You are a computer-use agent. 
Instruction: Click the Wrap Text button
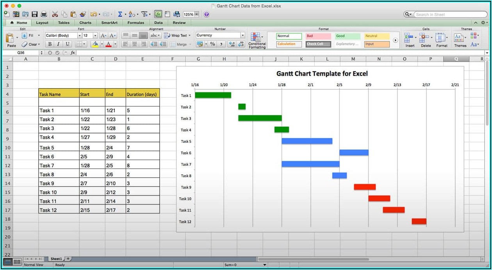177,36
